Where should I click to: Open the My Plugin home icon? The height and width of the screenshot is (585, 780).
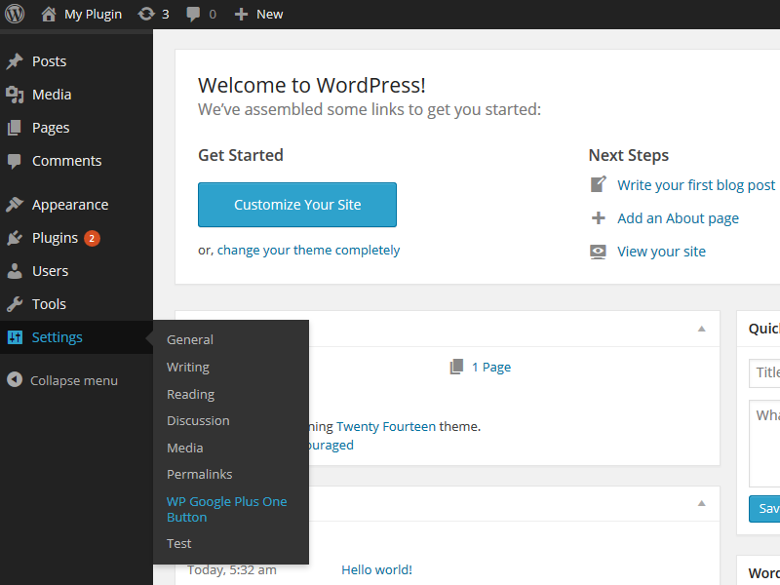click(49, 14)
